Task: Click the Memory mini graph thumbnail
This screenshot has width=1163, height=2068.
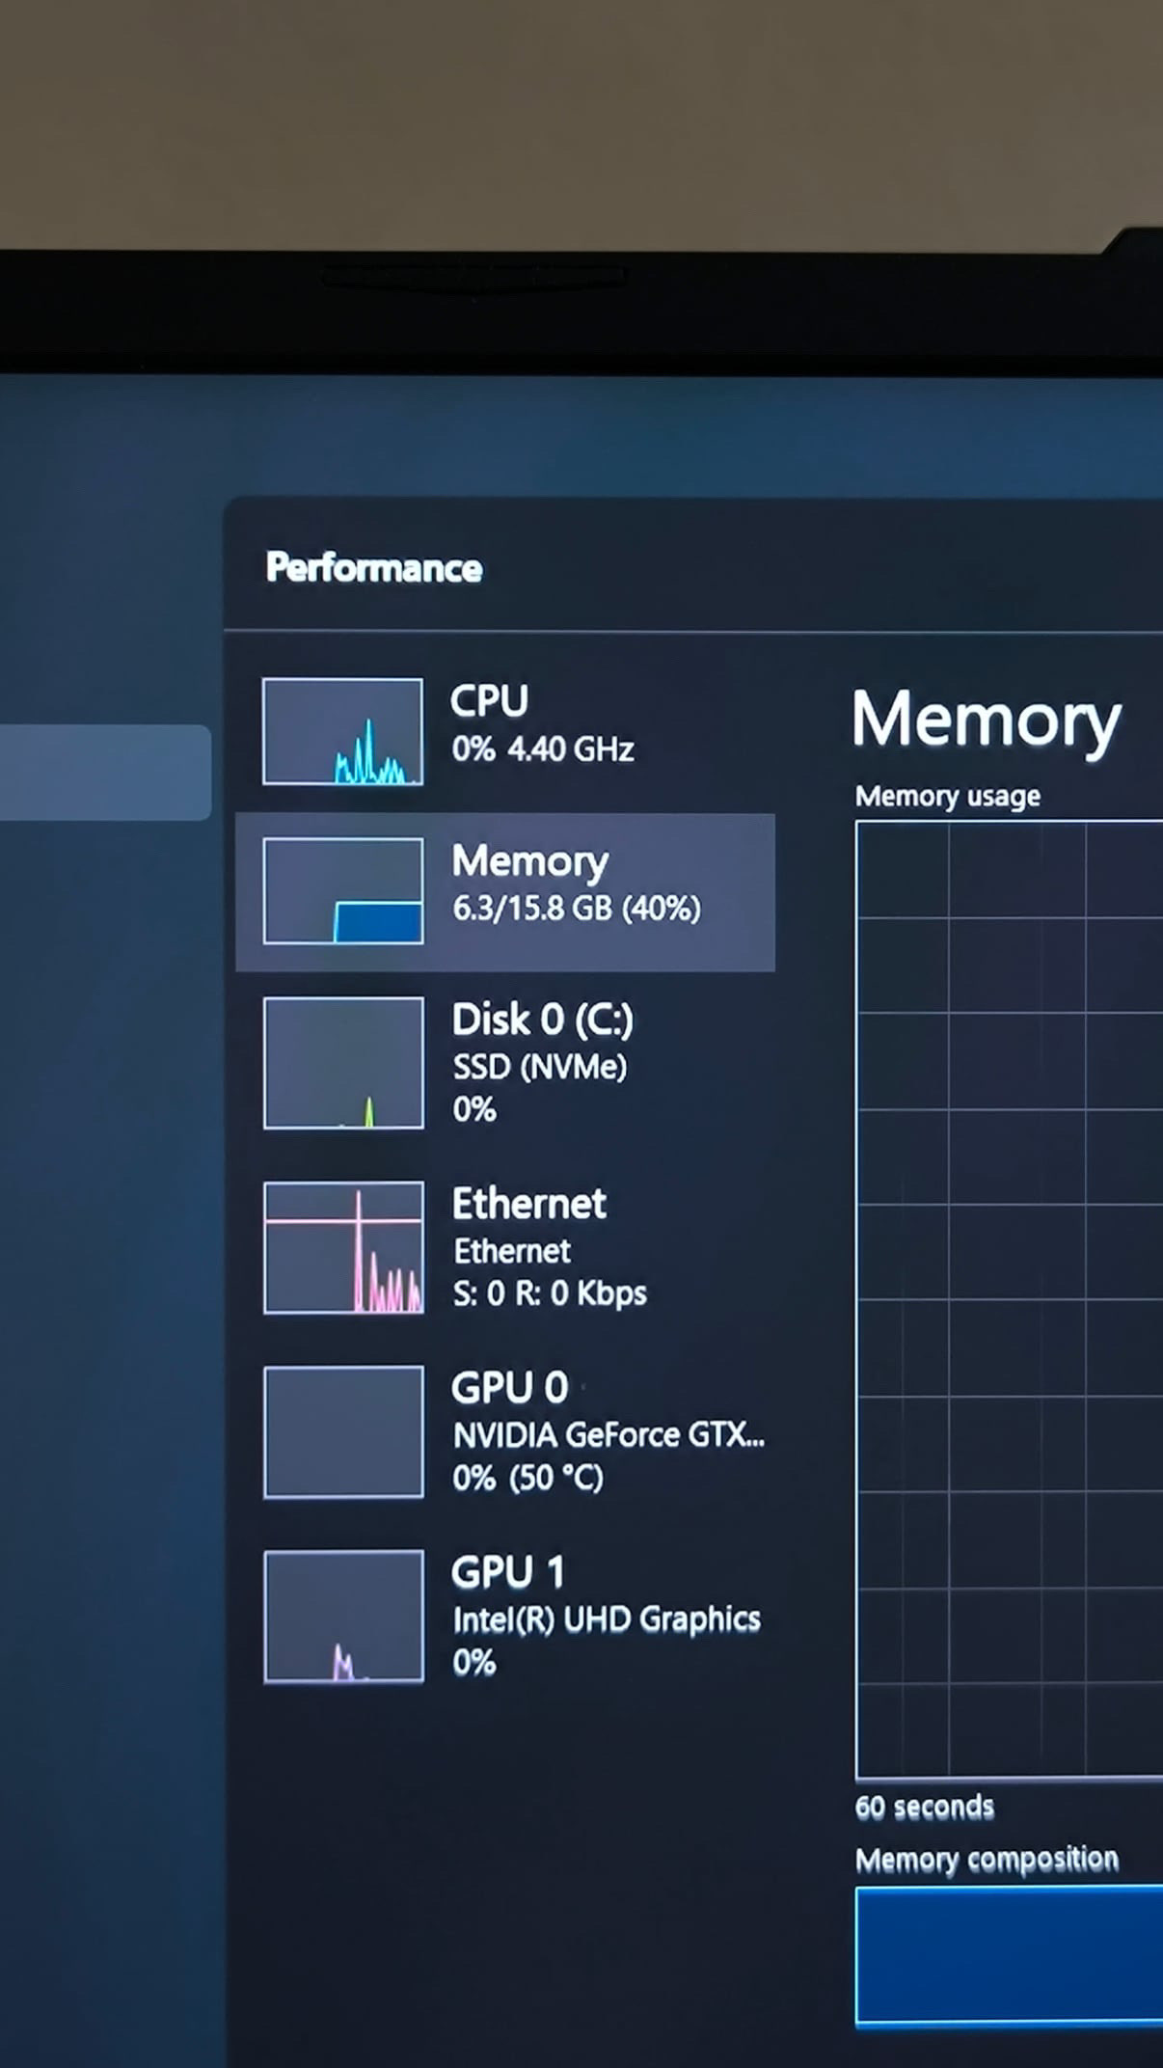Action: tap(342, 890)
